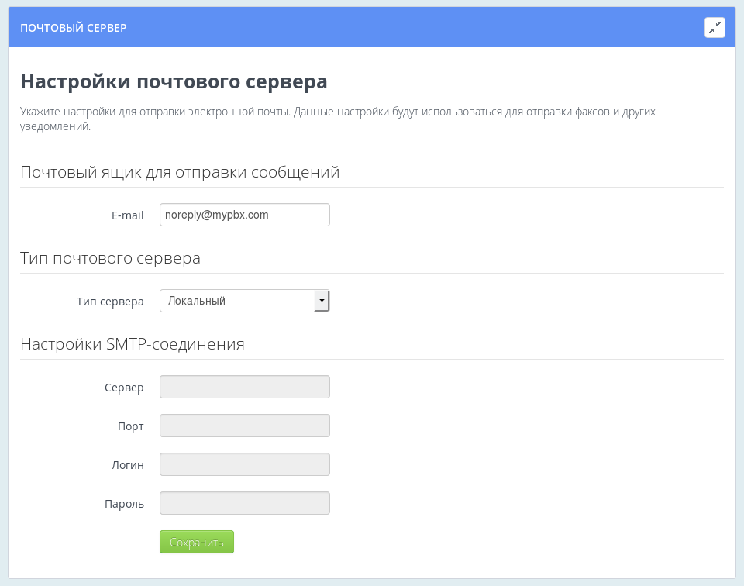Click the Пароль field label
This screenshot has width=744, height=586.
click(125, 503)
